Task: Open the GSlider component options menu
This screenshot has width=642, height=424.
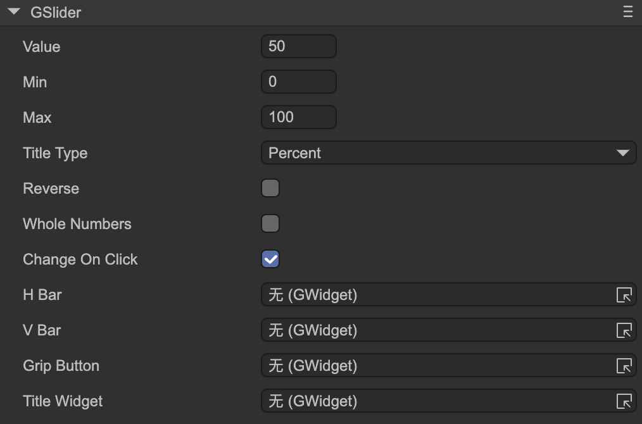Action: point(627,12)
